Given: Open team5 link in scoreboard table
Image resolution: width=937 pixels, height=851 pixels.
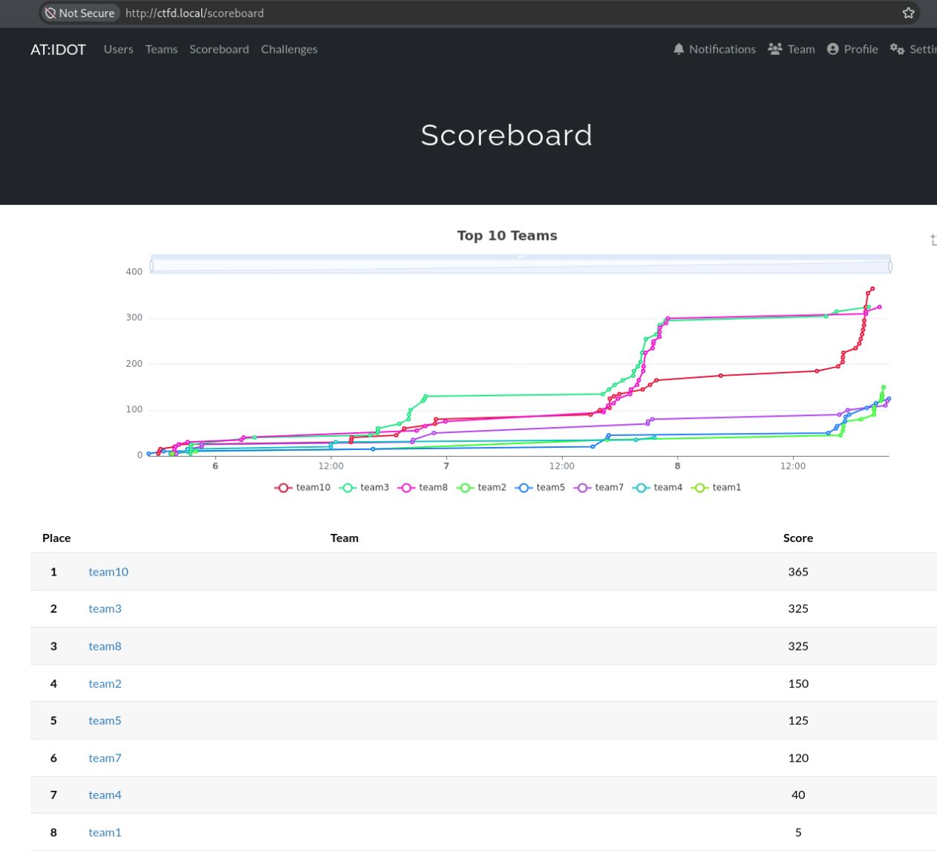Looking at the screenshot, I should 105,720.
